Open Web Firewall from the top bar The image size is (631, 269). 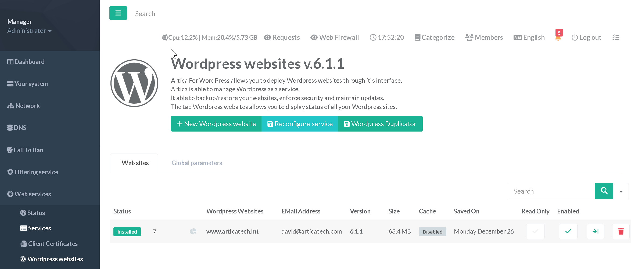point(335,38)
